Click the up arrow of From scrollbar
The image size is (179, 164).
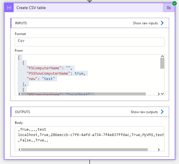pyautogui.click(x=162, y=56)
